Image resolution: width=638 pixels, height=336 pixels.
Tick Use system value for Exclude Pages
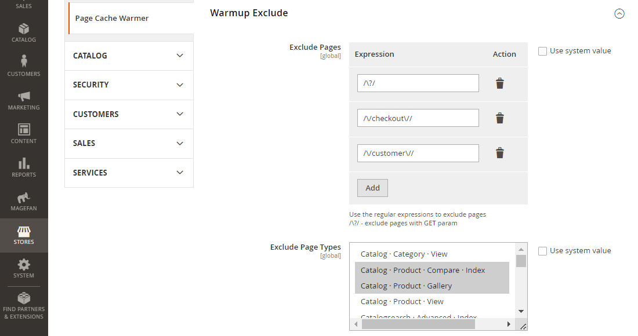[542, 51]
